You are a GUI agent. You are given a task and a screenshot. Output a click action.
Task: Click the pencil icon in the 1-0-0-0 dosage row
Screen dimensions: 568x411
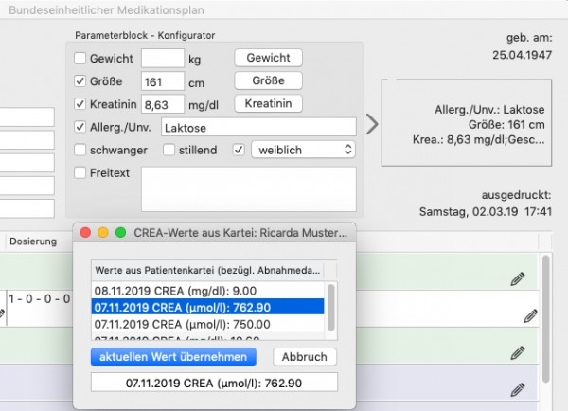tap(531, 316)
